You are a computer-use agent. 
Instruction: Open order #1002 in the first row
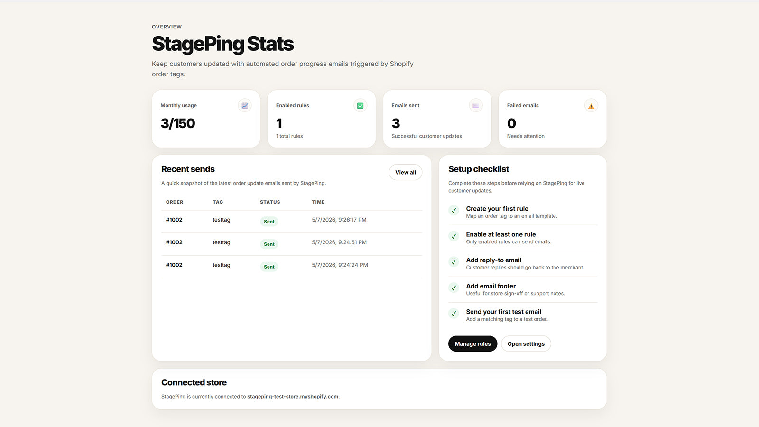(174, 220)
